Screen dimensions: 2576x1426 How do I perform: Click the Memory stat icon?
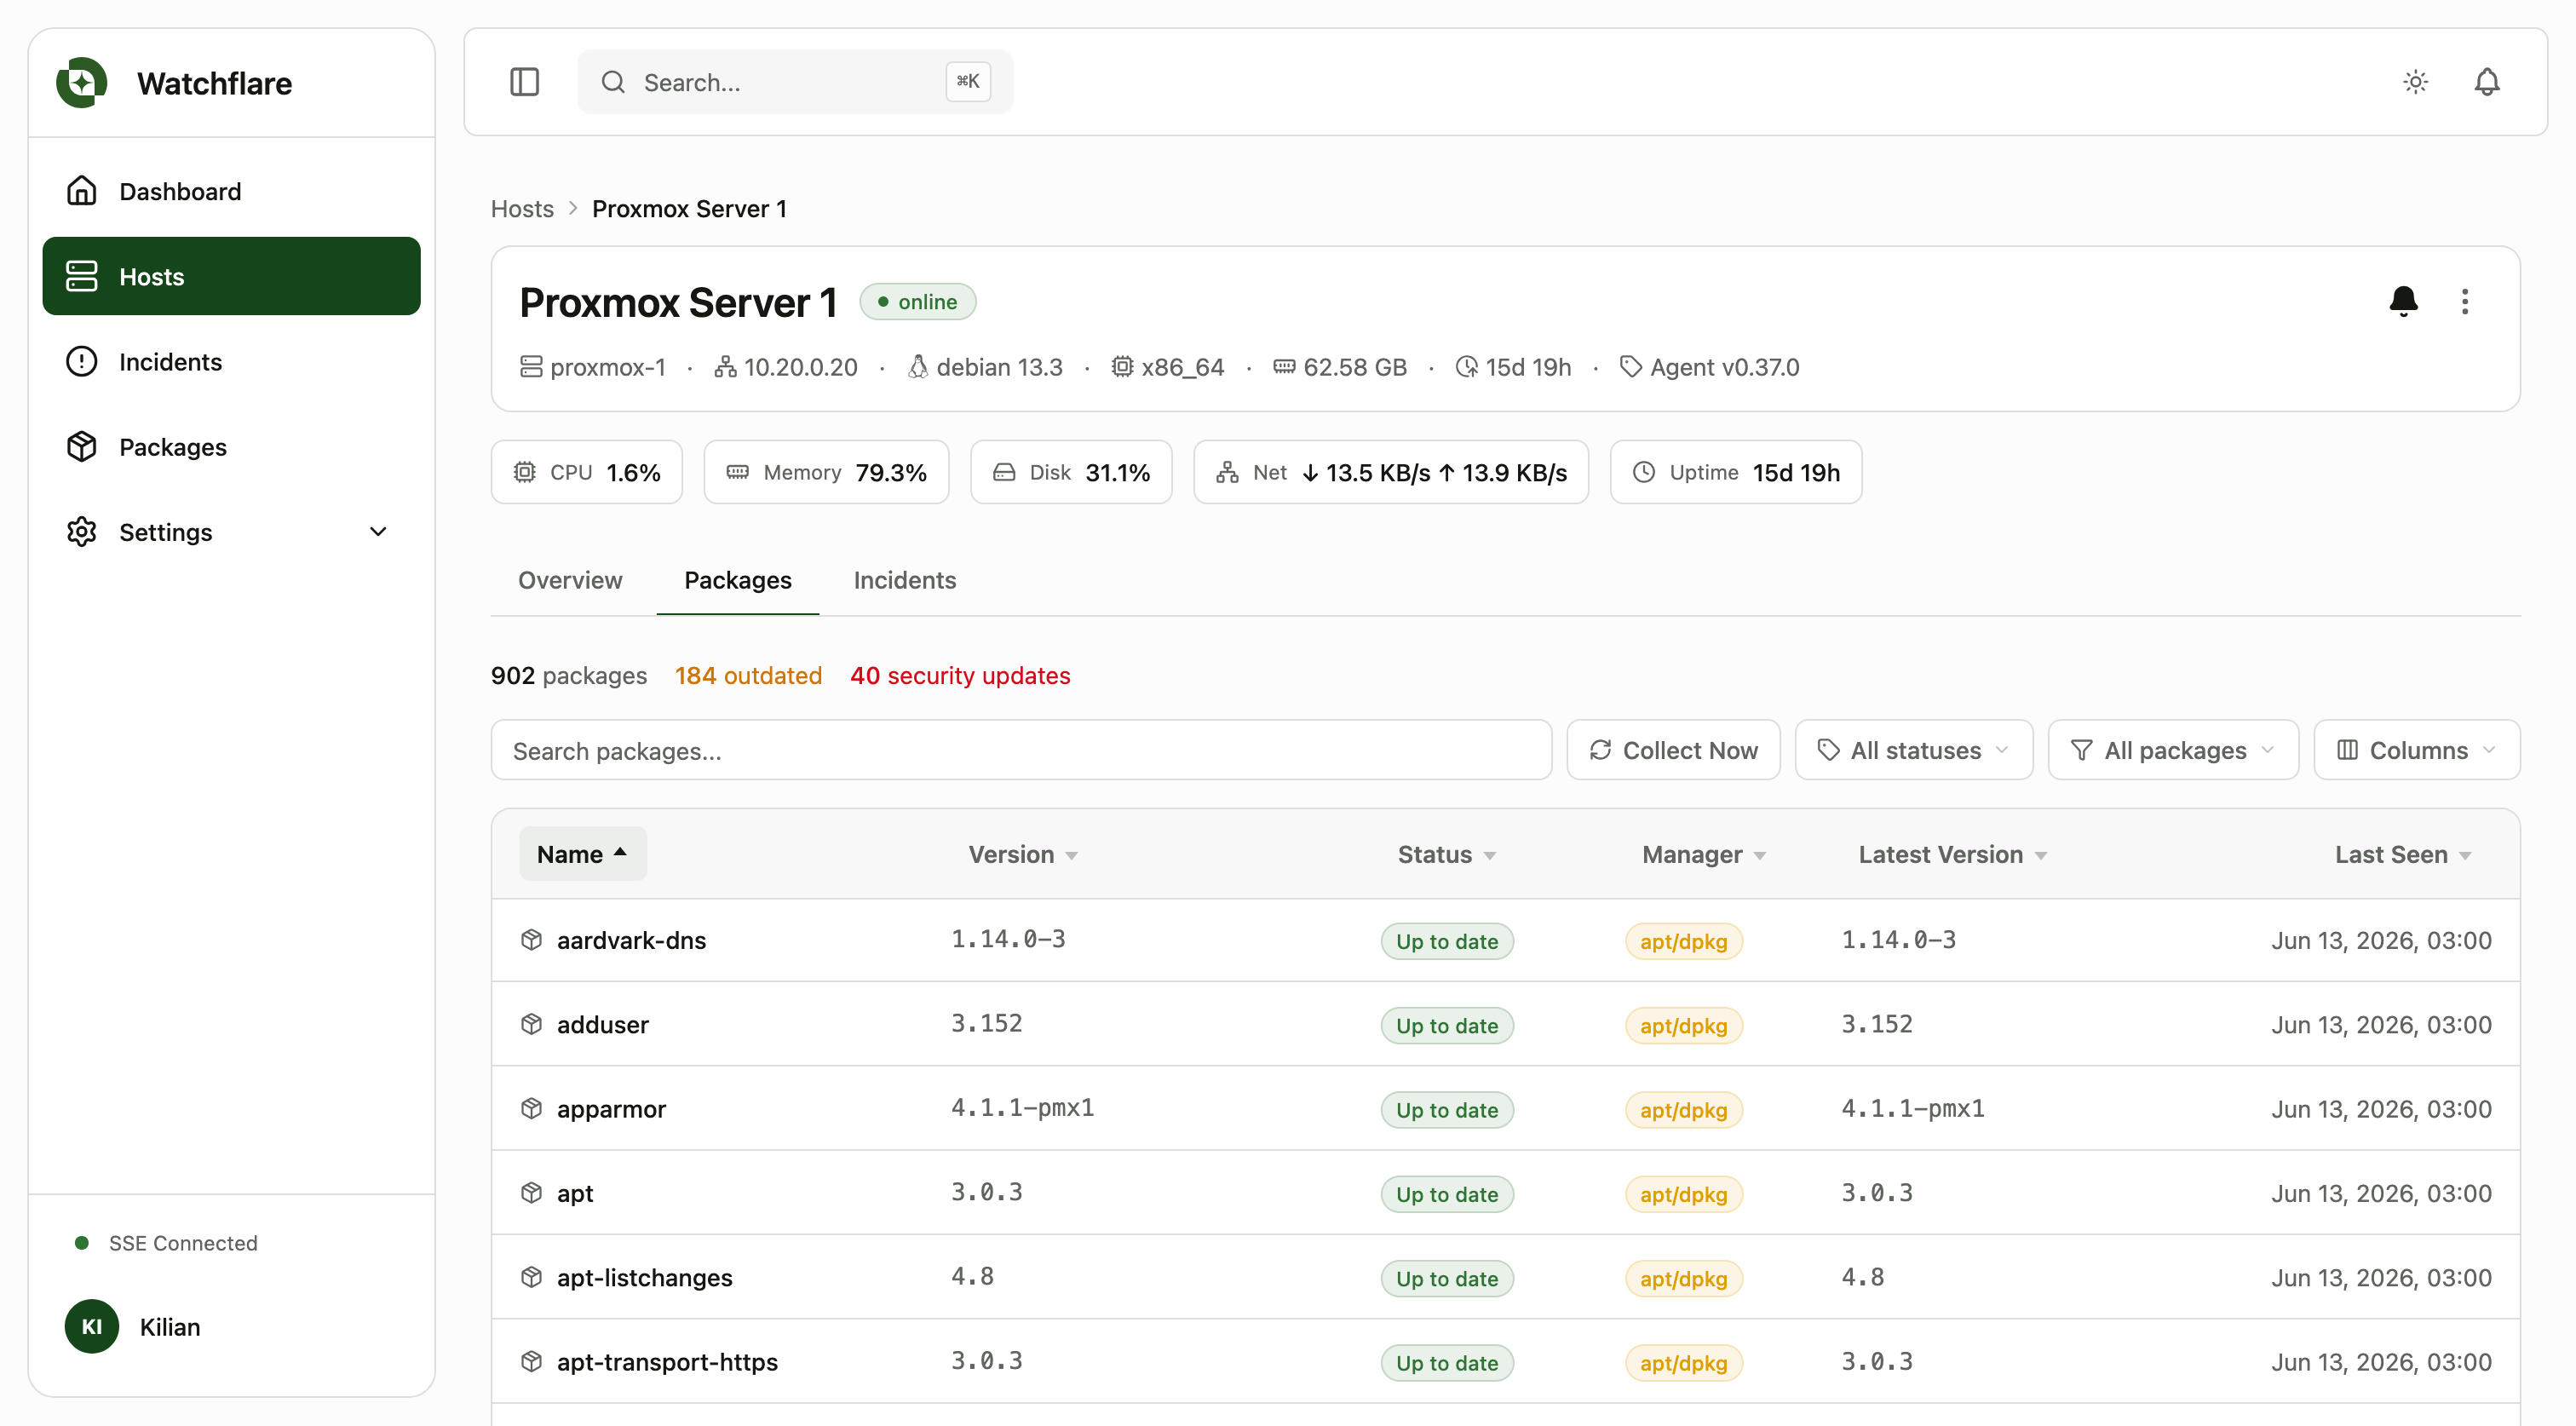click(737, 472)
